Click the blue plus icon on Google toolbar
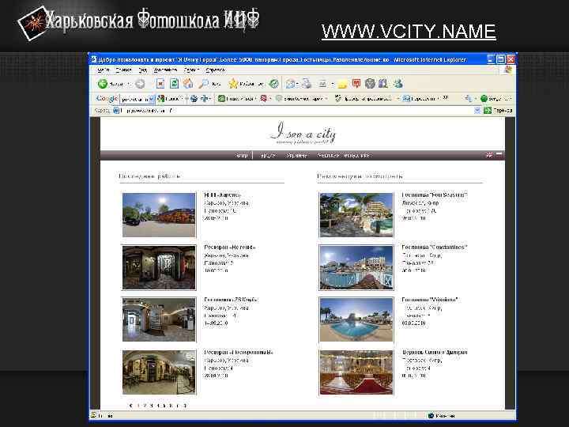This screenshot has height=427, width=569. click(x=205, y=98)
